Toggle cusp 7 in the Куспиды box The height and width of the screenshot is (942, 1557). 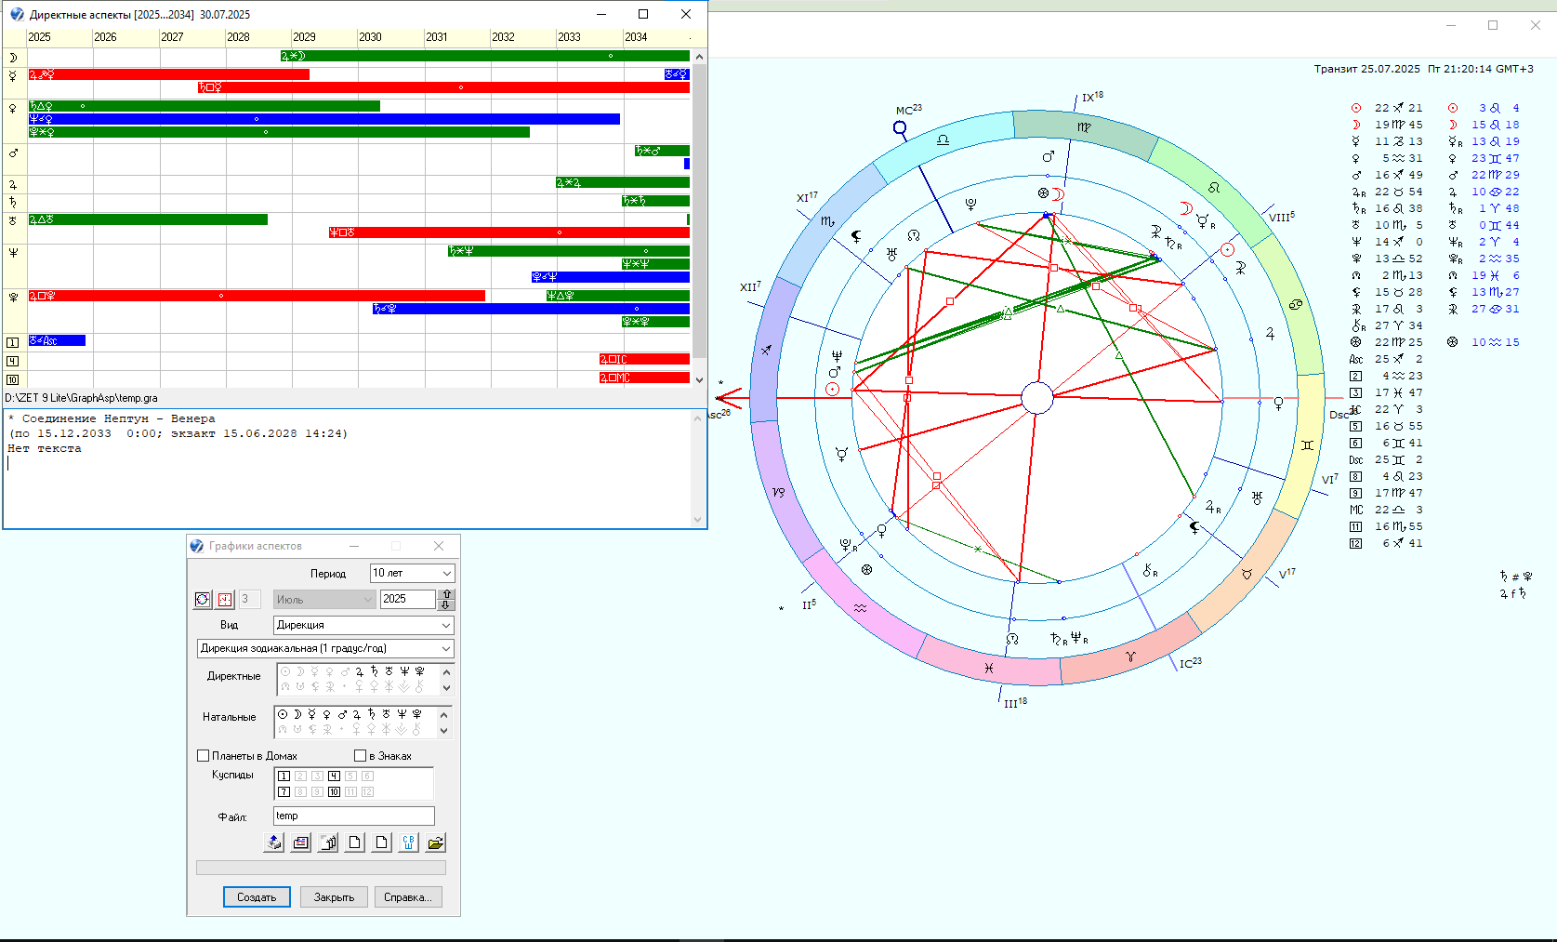pos(284,792)
